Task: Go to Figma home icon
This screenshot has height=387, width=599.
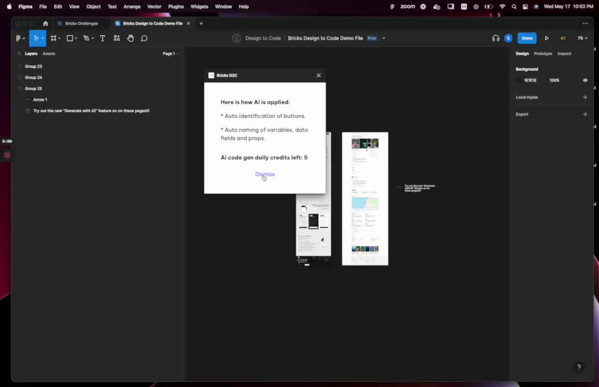Action: (x=46, y=23)
